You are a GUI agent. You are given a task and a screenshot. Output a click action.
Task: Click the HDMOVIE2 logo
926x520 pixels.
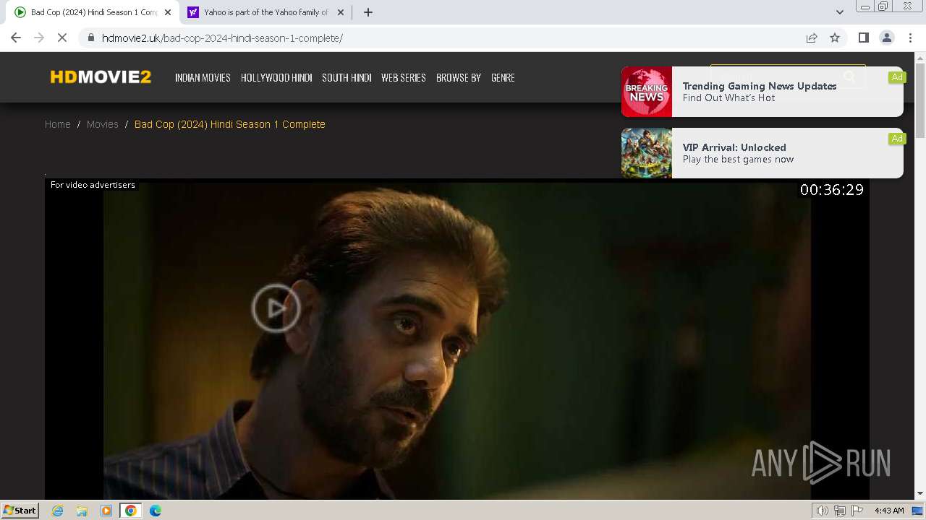pyautogui.click(x=101, y=77)
